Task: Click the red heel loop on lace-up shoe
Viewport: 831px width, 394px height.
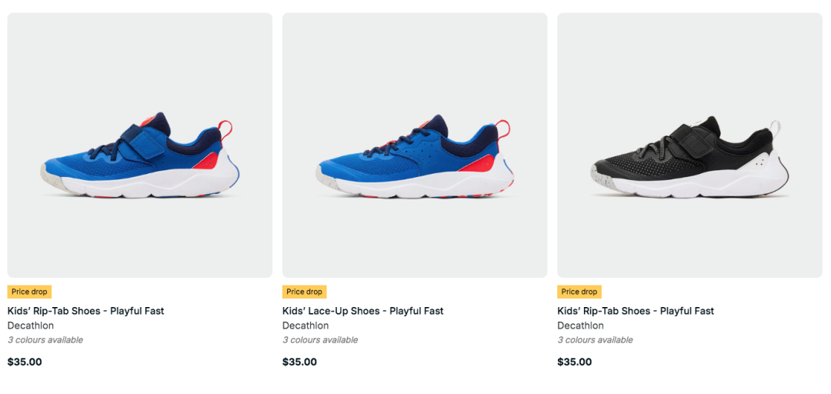Action: click(x=503, y=129)
